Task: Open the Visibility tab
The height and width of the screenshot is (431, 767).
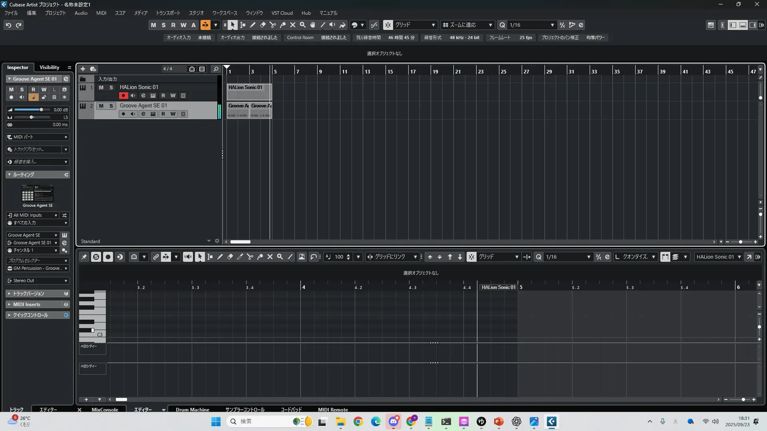Action: (x=50, y=67)
